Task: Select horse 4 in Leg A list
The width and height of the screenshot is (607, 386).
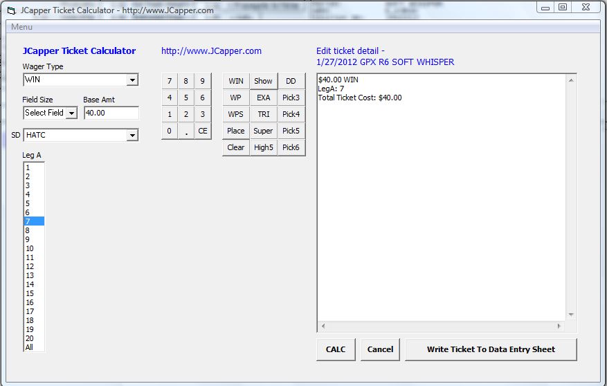Action: (x=34, y=194)
